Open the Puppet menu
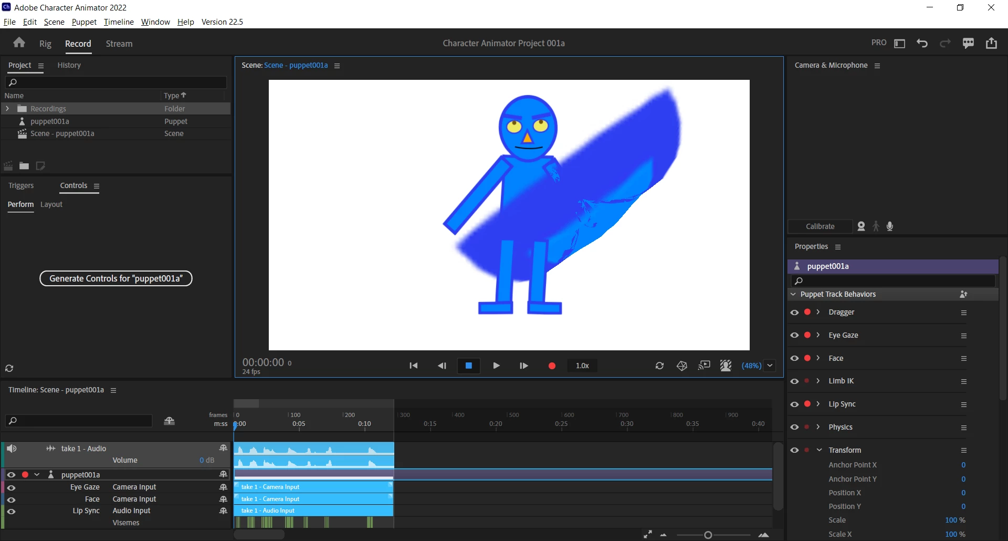Viewport: 1008px width, 541px height. pyautogui.click(x=84, y=22)
